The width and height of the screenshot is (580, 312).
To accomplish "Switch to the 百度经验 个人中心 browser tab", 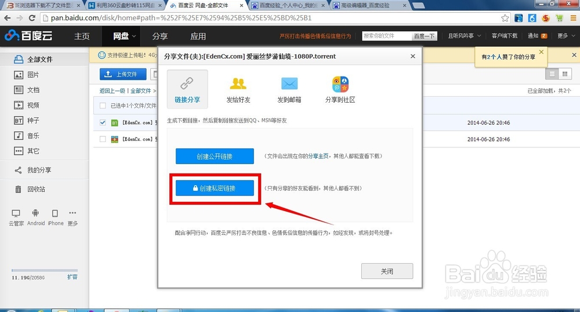I will (x=288, y=5).
